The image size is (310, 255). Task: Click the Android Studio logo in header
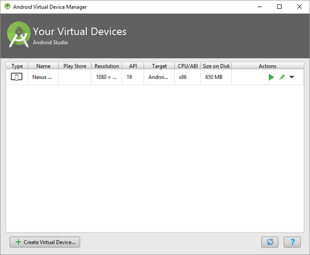point(19,35)
